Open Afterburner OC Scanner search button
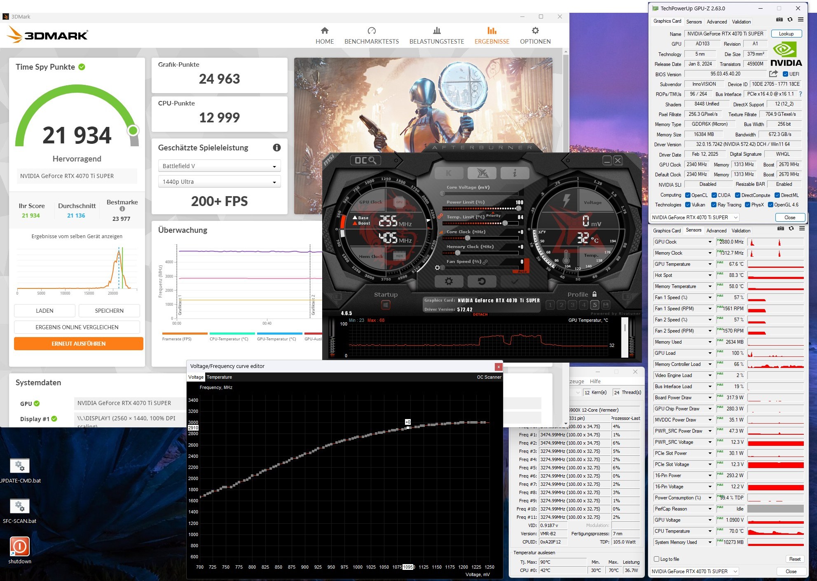The height and width of the screenshot is (581, 817). click(365, 160)
